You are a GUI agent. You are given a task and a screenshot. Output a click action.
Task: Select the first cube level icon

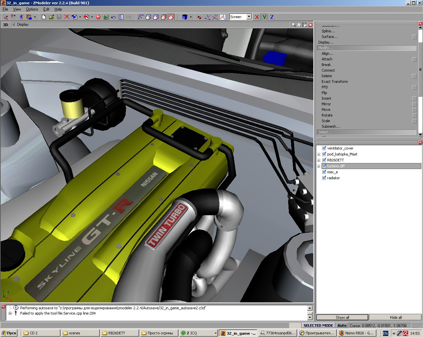(x=148, y=17)
